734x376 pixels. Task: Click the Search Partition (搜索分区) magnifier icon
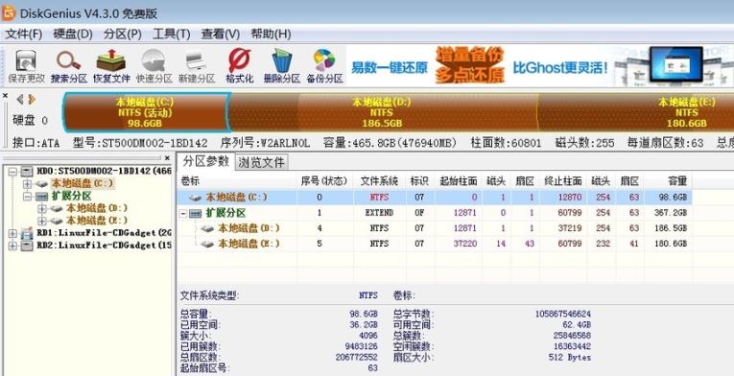68,60
